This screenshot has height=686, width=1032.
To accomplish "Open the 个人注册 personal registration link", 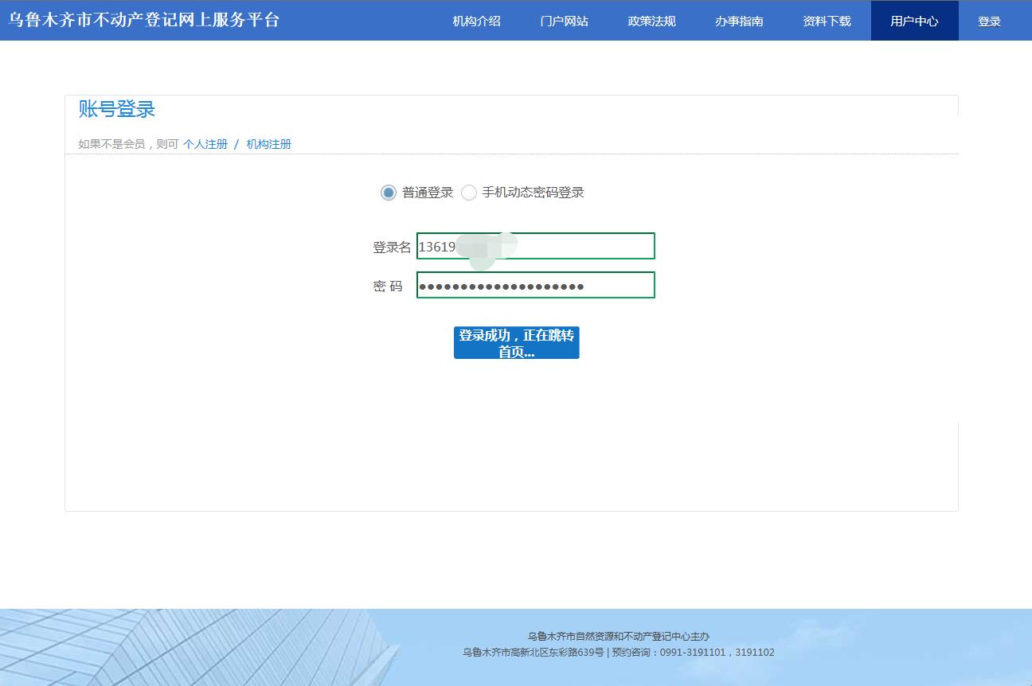I will point(205,144).
